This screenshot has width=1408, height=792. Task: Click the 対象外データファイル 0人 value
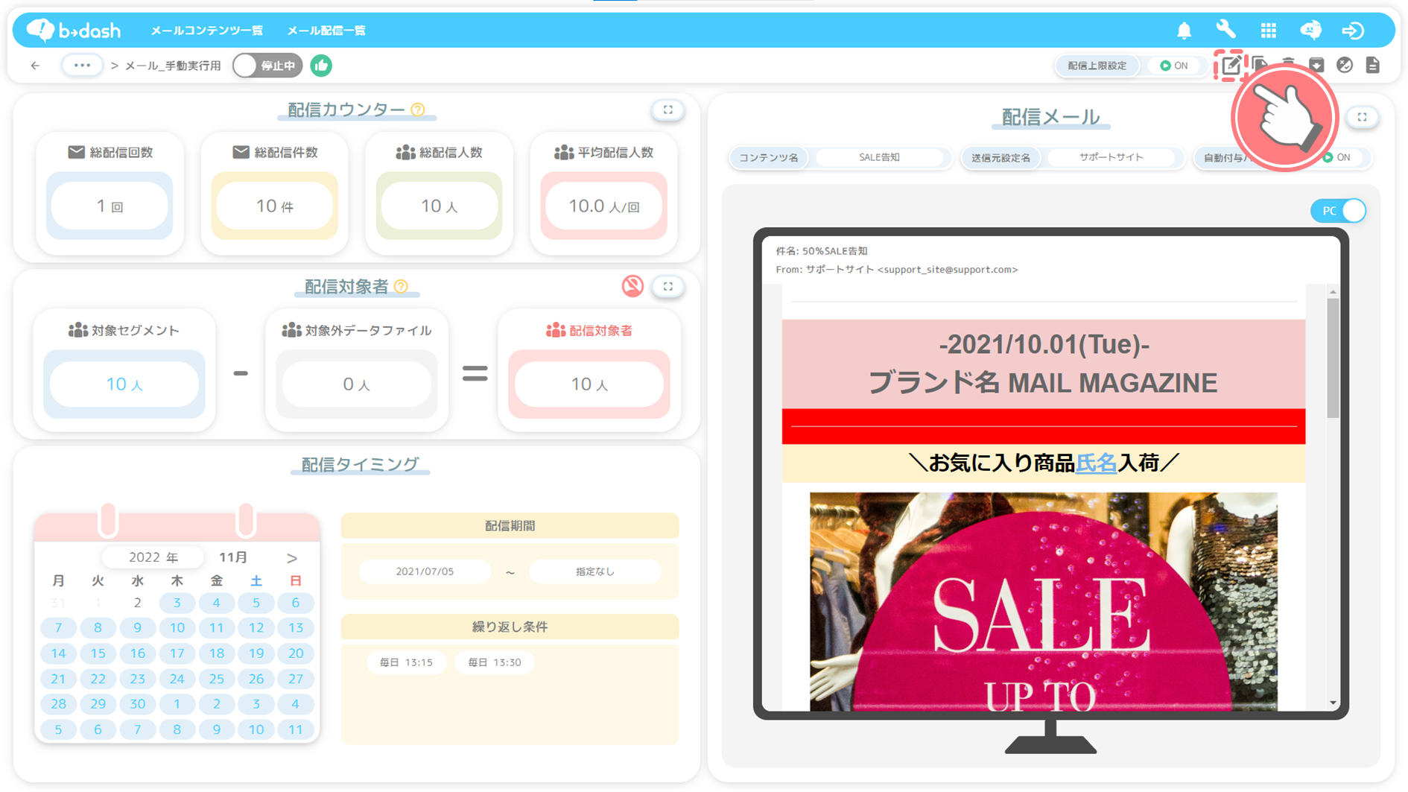coord(357,384)
